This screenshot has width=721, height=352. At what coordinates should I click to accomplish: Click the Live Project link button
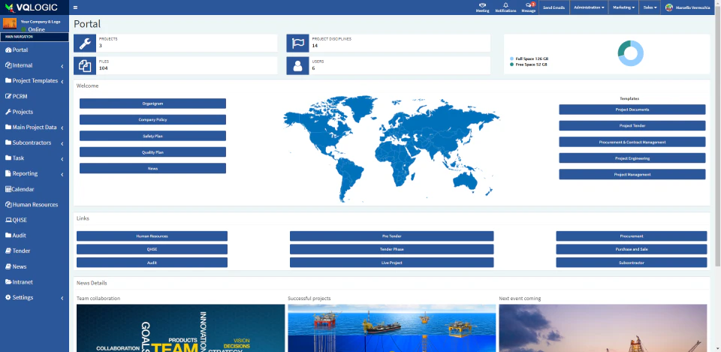392,263
